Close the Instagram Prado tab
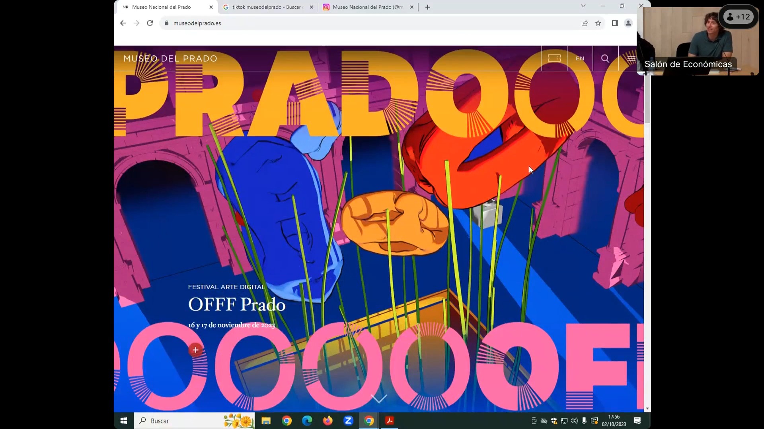This screenshot has width=764, height=429. point(412,7)
